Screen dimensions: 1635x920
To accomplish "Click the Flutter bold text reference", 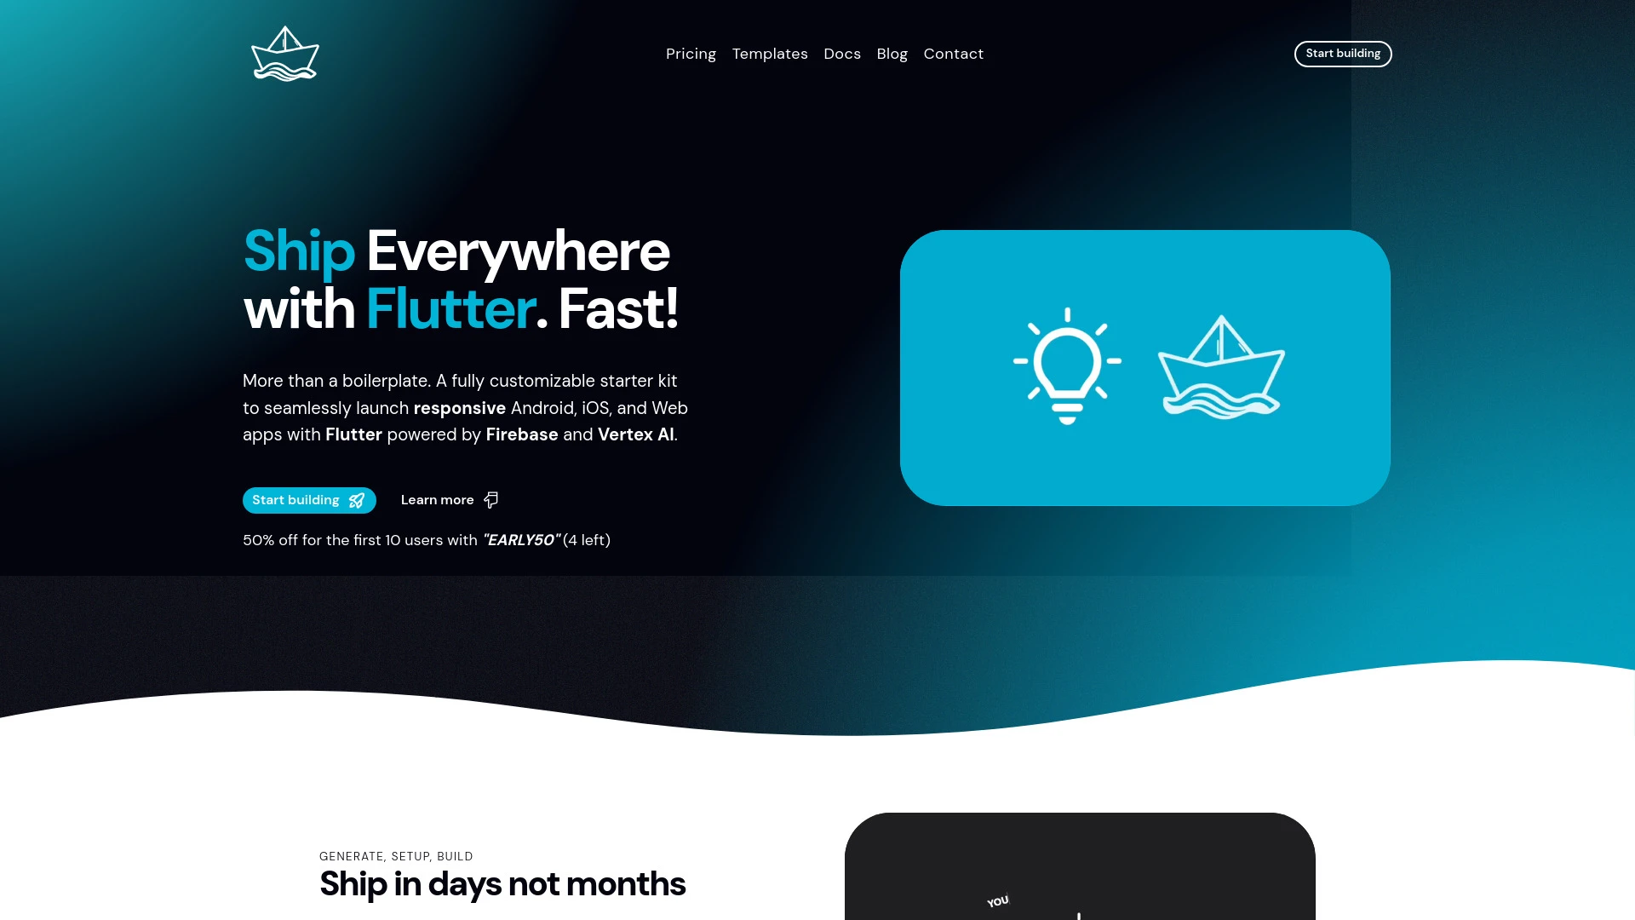I will pos(353,434).
